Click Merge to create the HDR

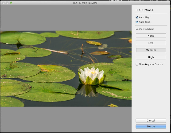click(x=151, y=127)
